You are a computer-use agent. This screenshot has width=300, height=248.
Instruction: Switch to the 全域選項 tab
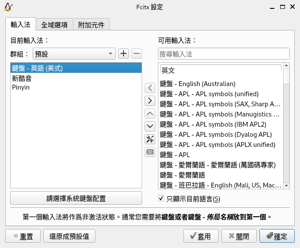[54, 25]
